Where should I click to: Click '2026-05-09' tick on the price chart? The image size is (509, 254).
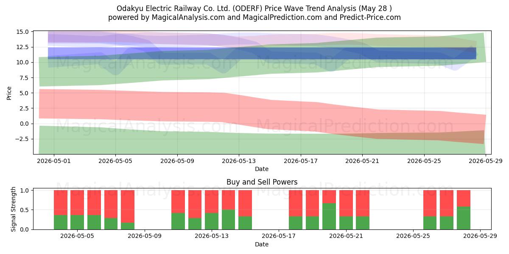pyautogui.click(x=177, y=161)
